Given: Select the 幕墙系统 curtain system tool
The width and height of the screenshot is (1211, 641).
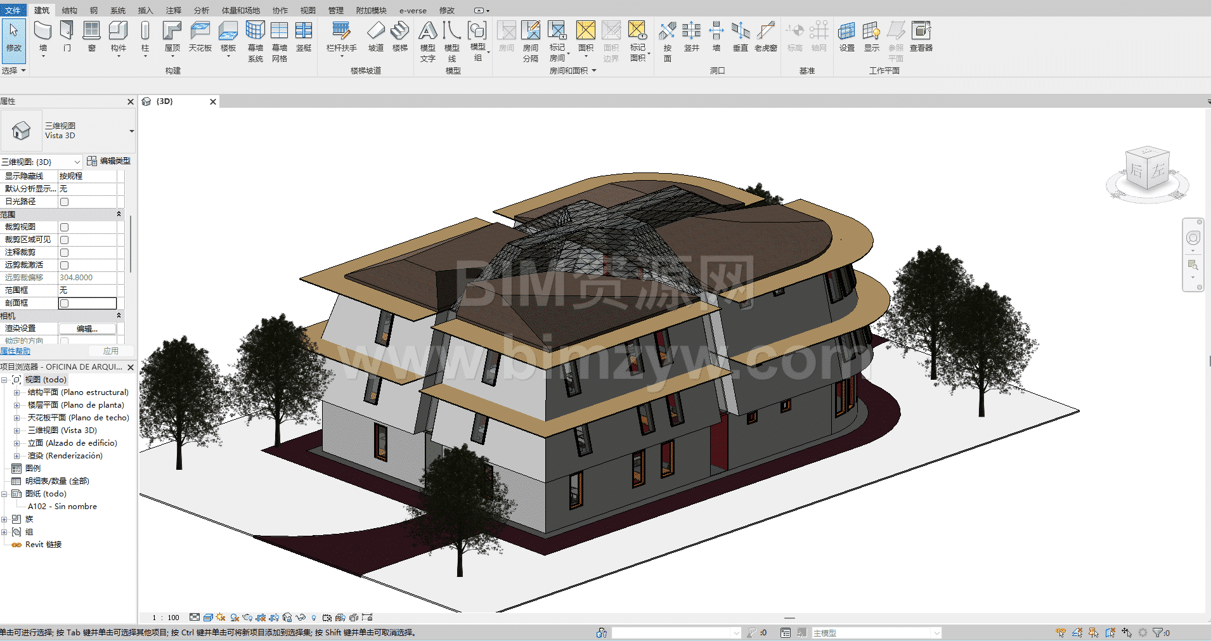Looking at the screenshot, I should [x=256, y=41].
